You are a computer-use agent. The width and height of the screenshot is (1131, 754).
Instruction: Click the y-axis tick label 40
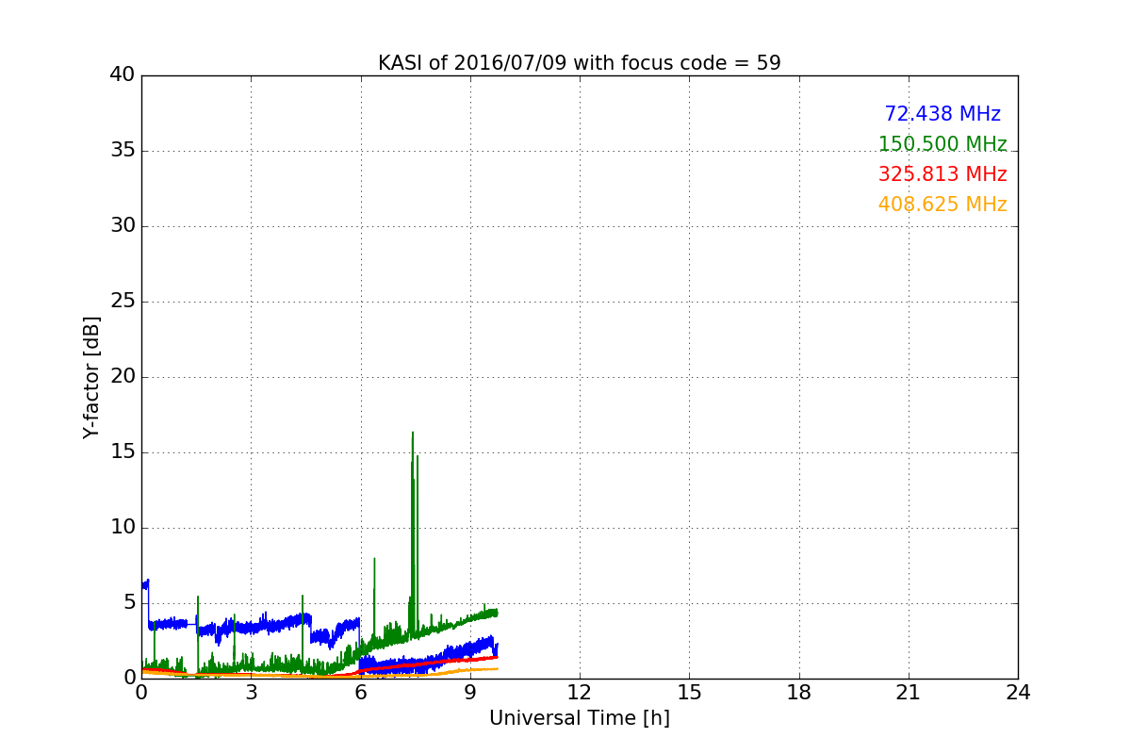(123, 75)
